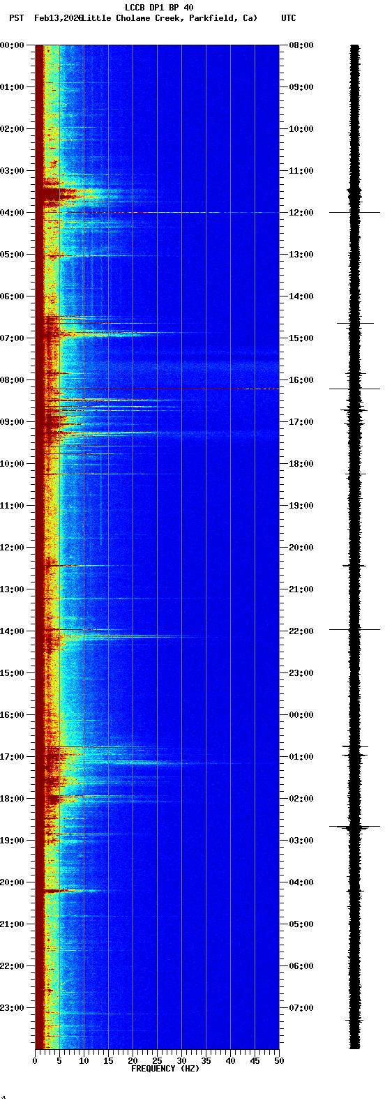
Task: Choose the 22:00 UTC time label
Action: point(302,631)
